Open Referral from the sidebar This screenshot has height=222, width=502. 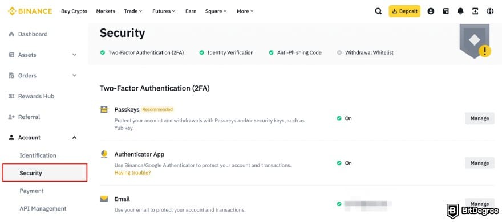pos(29,117)
